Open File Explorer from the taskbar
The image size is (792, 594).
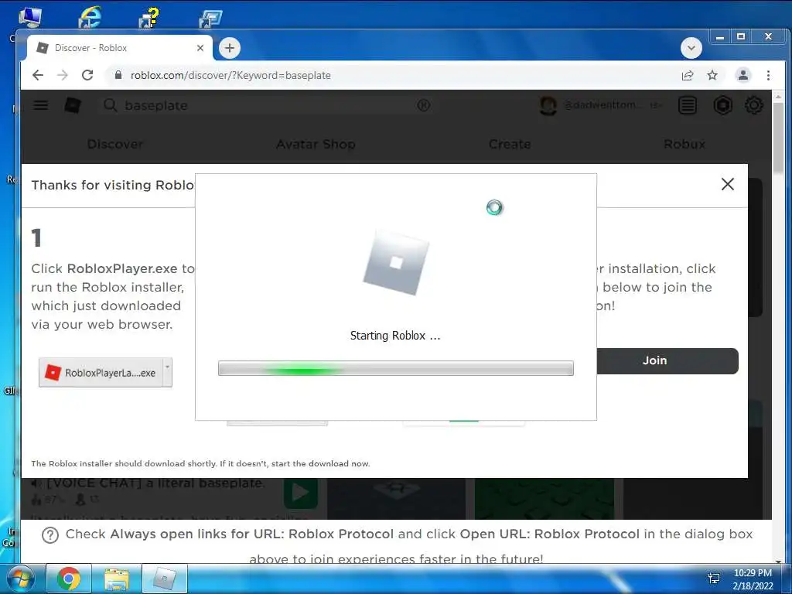(x=117, y=579)
